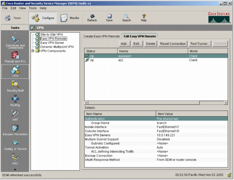Image resolution: width=234 pixels, height=180 pixels.
Task: Open the Monitor view
Action: pyautogui.click(x=70, y=18)
